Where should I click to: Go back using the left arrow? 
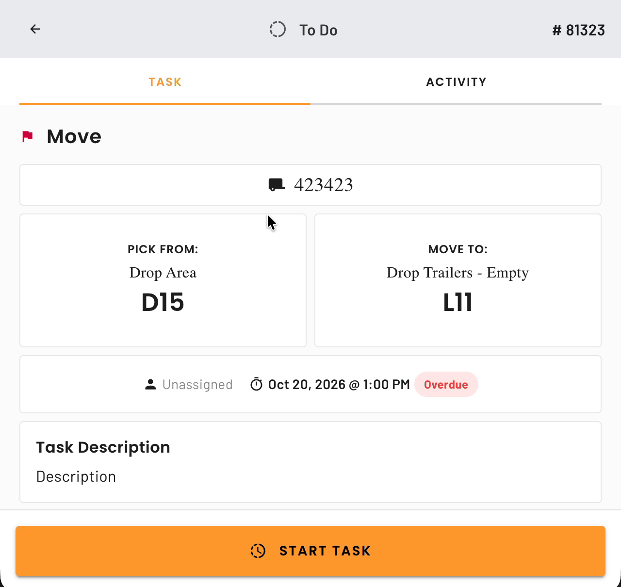(35, 29)
